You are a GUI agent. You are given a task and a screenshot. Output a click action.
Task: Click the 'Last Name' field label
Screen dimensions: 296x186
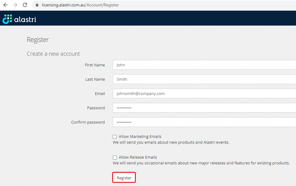(95, 79)
